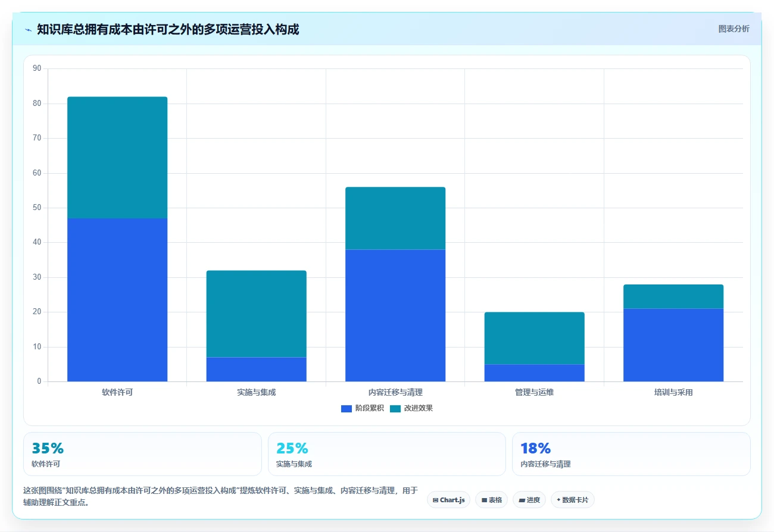This screenshot has height=532, width=774.
Task: Click the 数据卡片 sparkle icon
Action: point(558,500)
